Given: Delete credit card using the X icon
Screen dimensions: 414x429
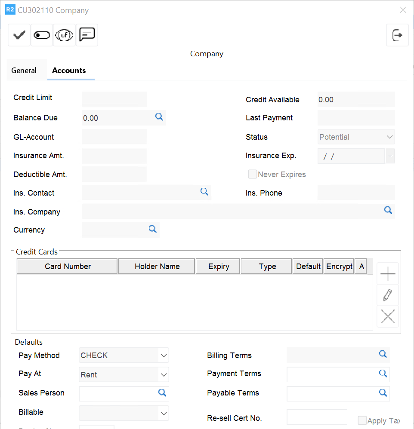Looking at the screenshot, I should [x=388, y=317].
